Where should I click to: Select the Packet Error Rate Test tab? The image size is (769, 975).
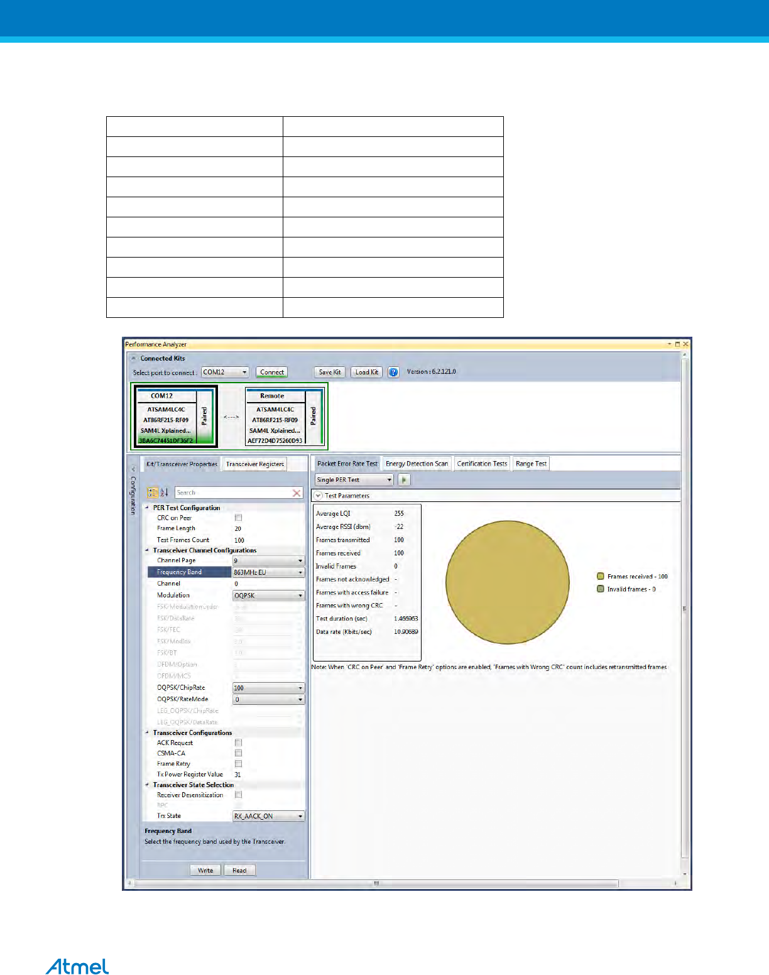point(347,464)
